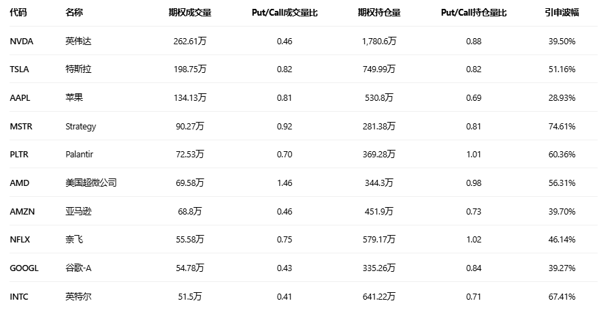Open the TSLA ticker link
The width and height of the screenshot is (599, 314).
coord(20,69)
